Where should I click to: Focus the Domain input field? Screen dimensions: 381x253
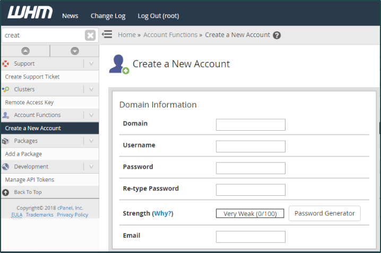pos(250,125)
